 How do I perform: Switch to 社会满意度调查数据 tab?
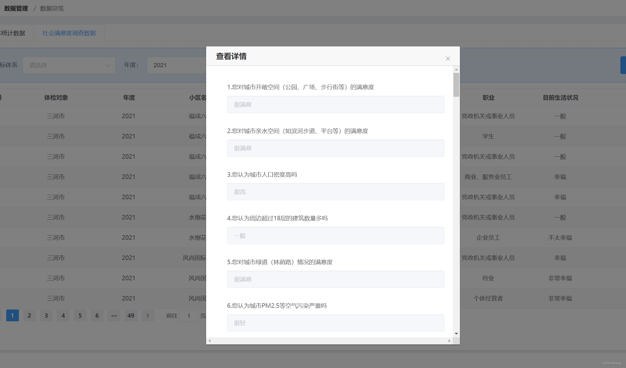pos(69,33)
